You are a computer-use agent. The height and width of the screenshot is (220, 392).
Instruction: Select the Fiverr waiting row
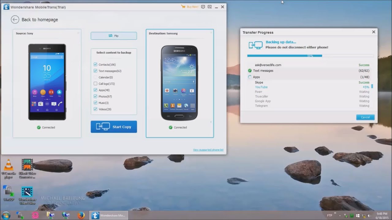click(309, 92)
